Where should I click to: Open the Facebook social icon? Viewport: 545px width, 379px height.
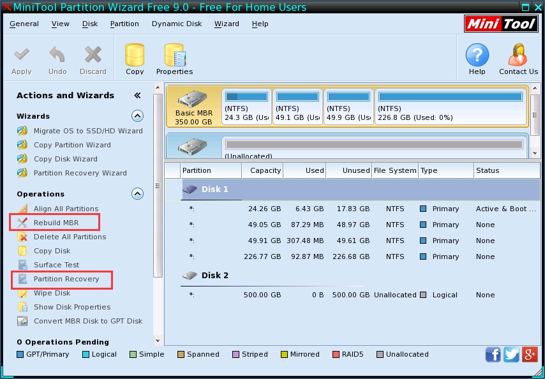(x=493, y=355)
